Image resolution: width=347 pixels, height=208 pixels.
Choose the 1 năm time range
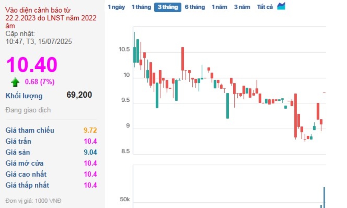tap(219, 7)
